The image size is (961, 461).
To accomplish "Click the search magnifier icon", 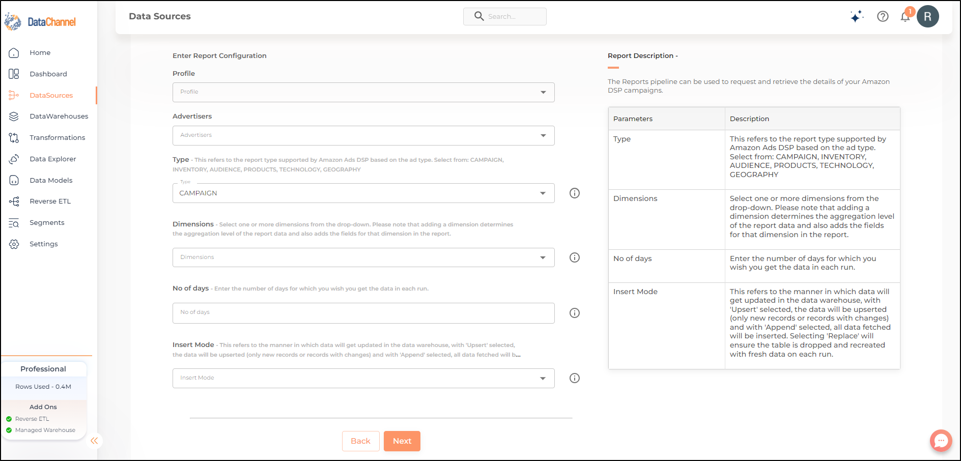I will pos(479,16).
